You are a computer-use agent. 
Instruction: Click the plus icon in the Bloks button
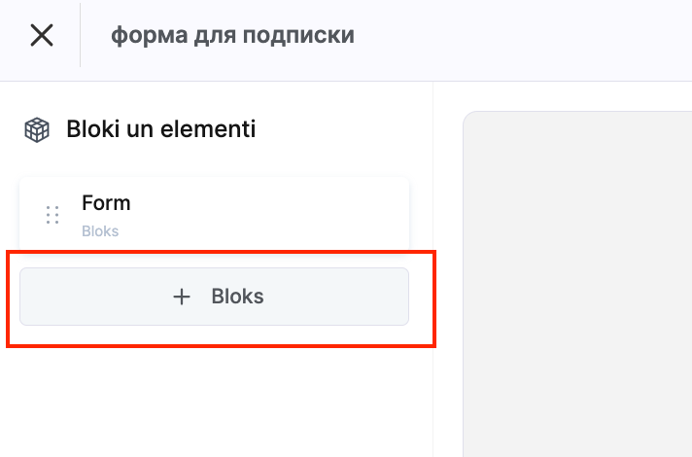point(182,298)
